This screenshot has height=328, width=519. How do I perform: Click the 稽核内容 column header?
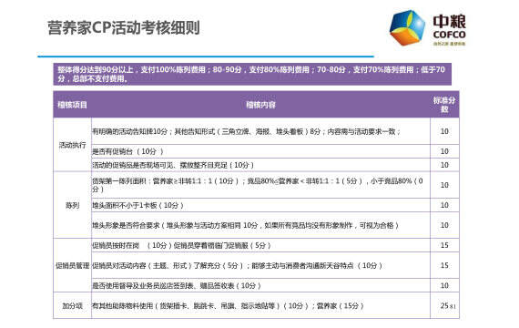[260, 105]
